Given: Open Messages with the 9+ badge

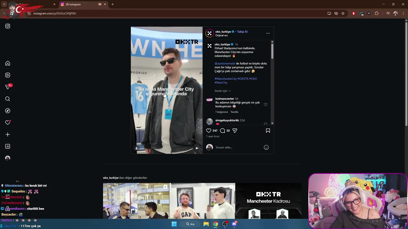Looking at the screenshot, I should tap(8, 87).
